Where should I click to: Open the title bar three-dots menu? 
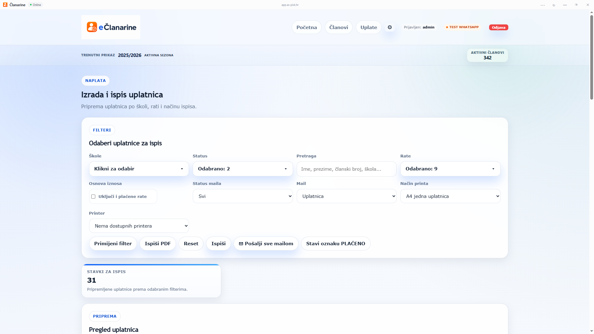click(543, 5)
